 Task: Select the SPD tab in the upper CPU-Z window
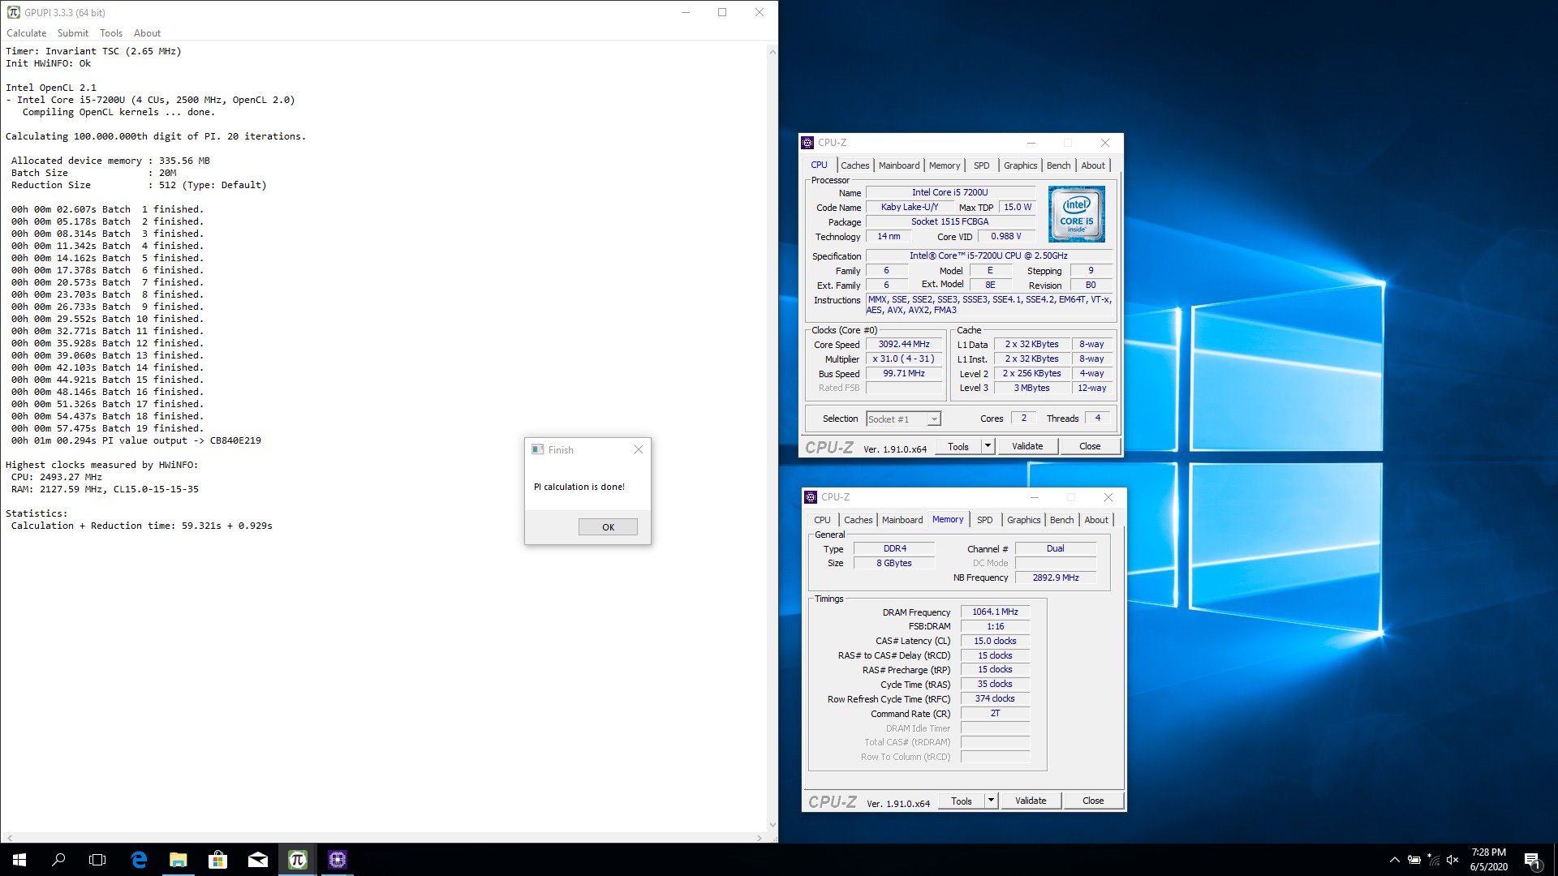(x=982, y=165)
